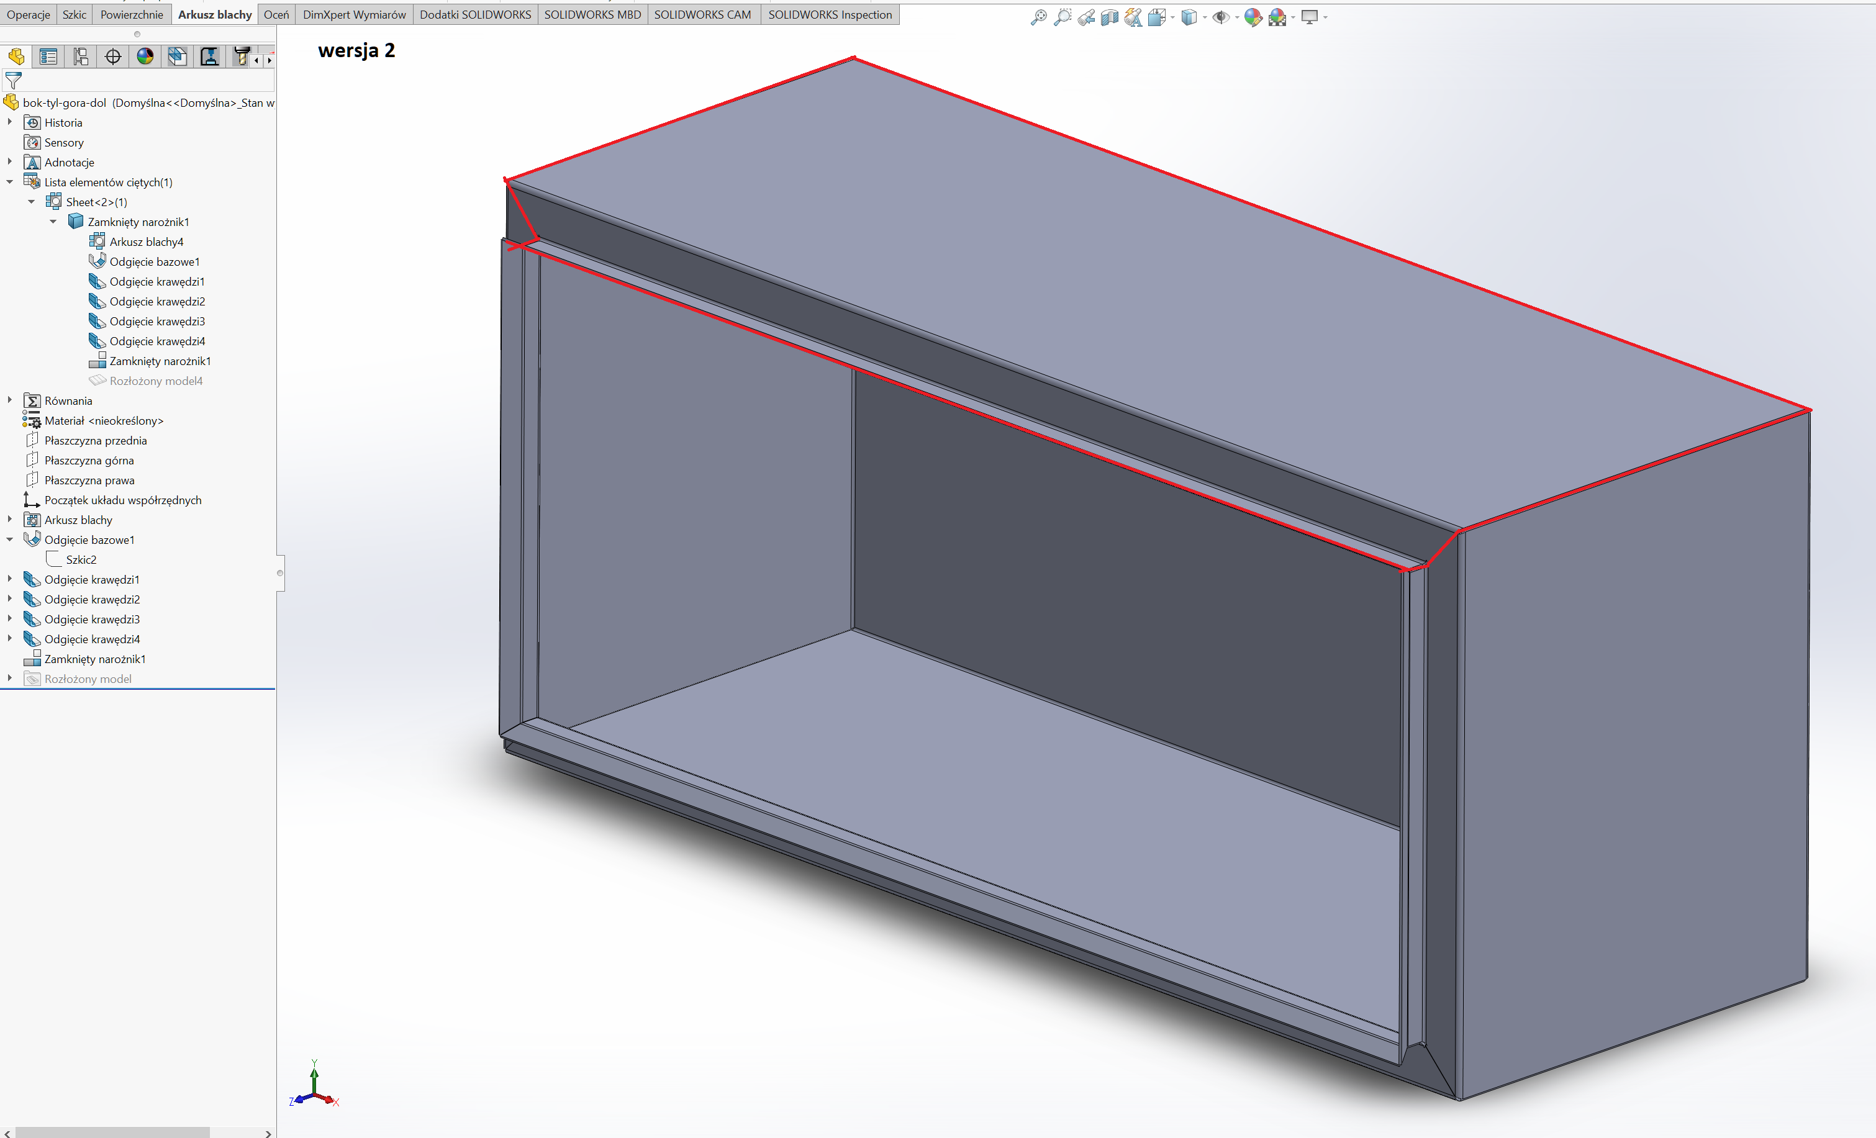
Task: Expand the Rozłożony model node
Action: [x=10, y=678]
